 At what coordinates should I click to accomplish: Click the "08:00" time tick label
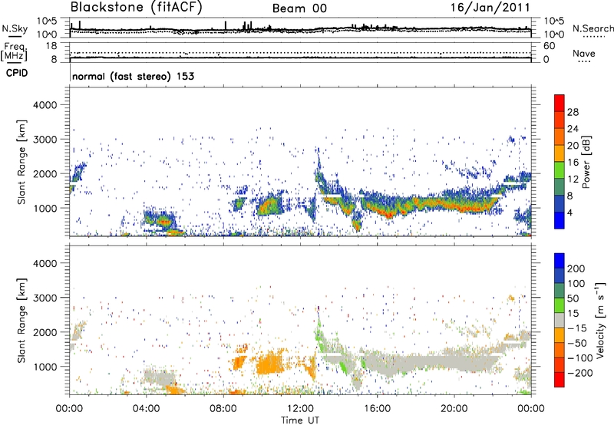223,409
